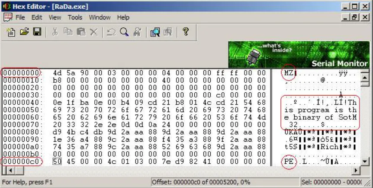Save the file using the floppy icon
The height and width of the screenshot is (188, 373).
37,32
